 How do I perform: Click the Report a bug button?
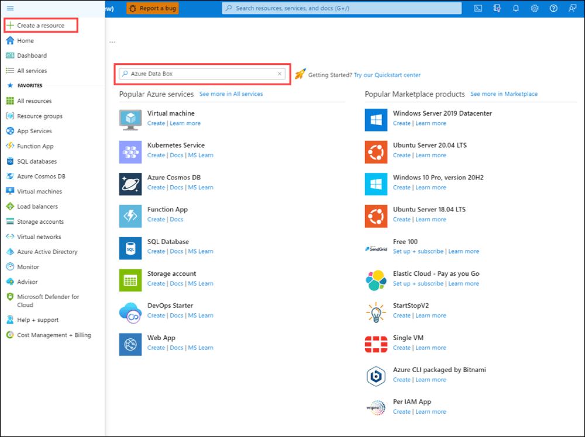click(152, 8)
